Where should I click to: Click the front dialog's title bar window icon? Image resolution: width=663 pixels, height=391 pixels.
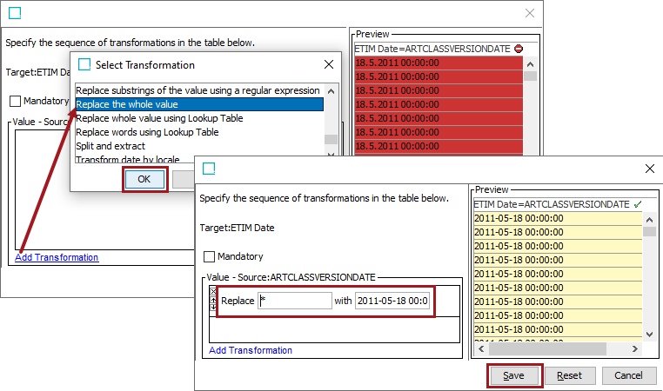pyautogui.click(x=208, y=169)
